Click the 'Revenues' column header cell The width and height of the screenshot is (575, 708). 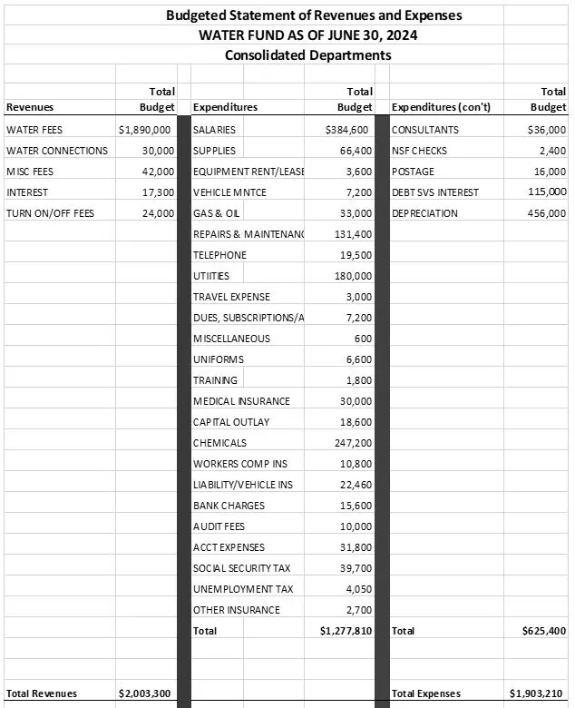pyautogui.click(x=30, y=107)
